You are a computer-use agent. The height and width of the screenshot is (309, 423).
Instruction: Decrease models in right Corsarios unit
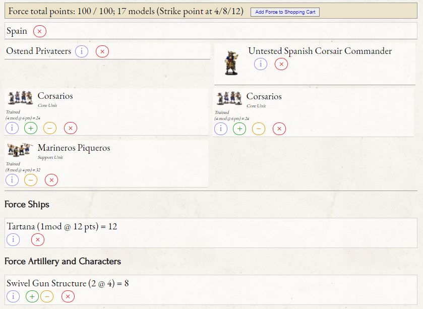[x=258, y=129]
